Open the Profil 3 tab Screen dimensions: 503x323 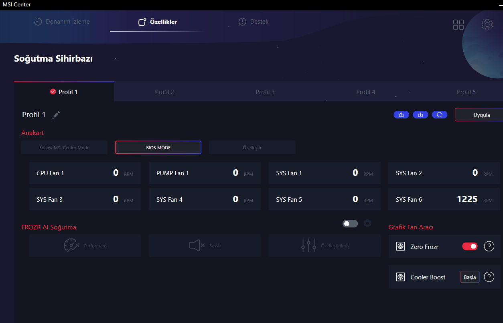(x=265, y=92)
